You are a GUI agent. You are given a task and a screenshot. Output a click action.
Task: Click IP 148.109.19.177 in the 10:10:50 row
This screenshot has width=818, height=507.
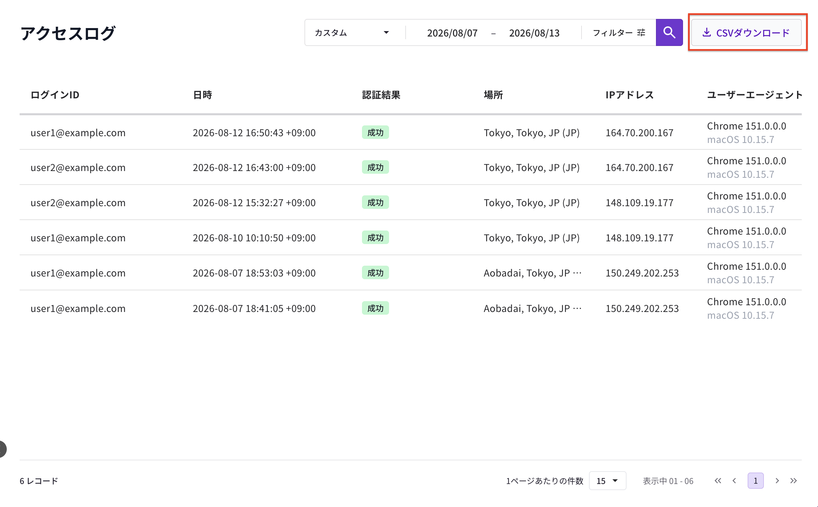[639, 238]
